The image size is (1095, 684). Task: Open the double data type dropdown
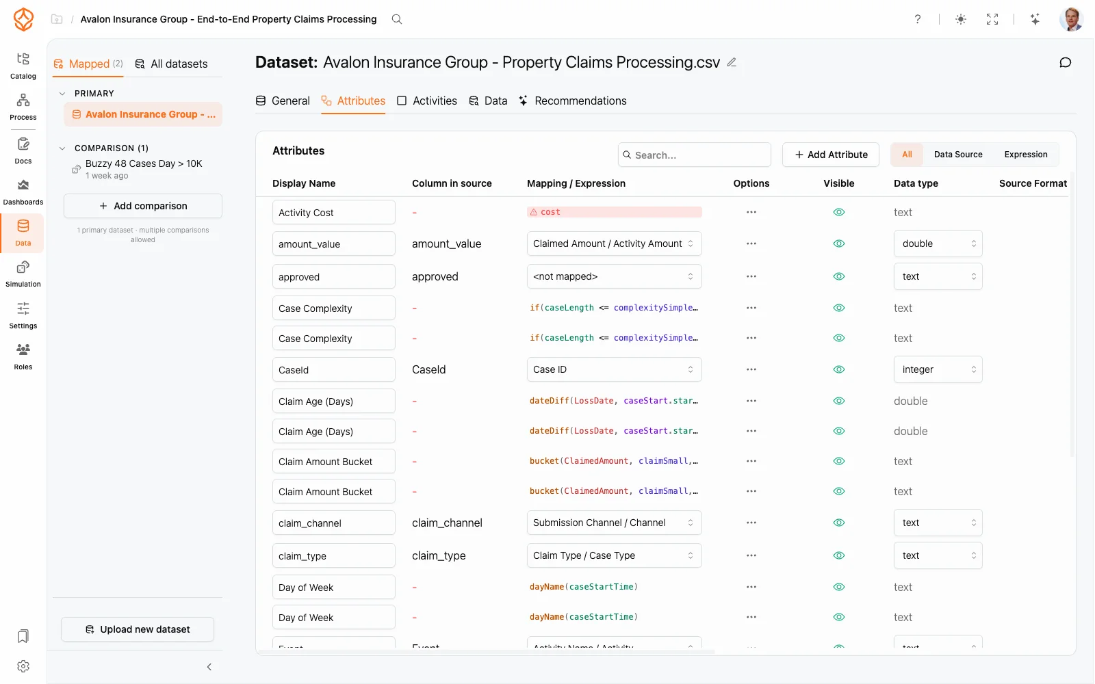point(938,244)
